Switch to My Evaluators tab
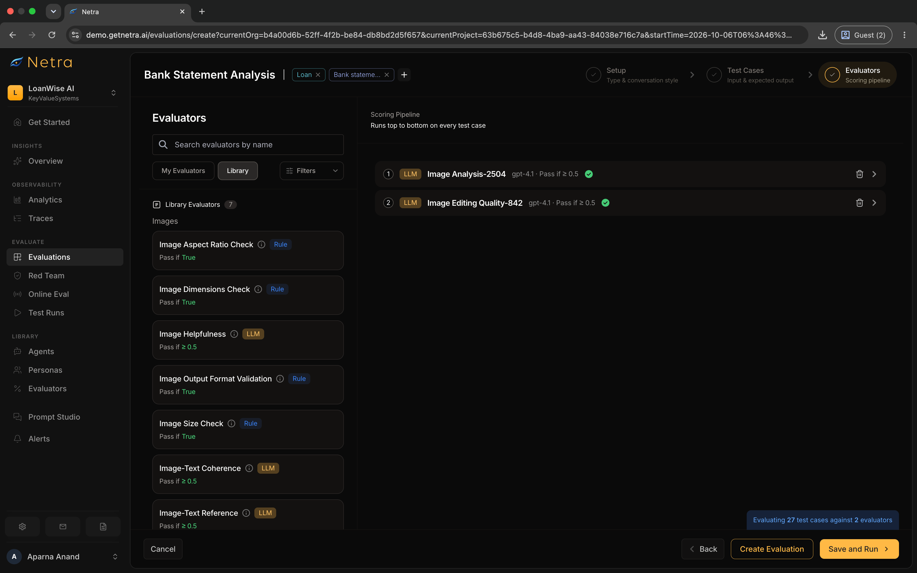This screenshot has height=573, width=917. [183, 171]
